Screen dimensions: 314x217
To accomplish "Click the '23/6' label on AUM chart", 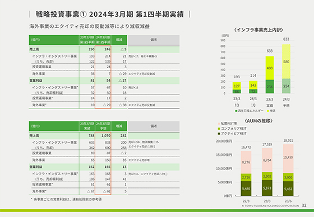I will [x=288, y=201].
